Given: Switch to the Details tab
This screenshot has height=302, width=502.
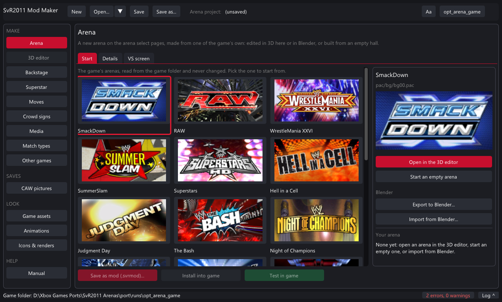Looking at the screenshot, I should tap(110, 58).
